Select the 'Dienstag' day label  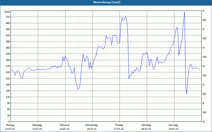pos(37,125)
